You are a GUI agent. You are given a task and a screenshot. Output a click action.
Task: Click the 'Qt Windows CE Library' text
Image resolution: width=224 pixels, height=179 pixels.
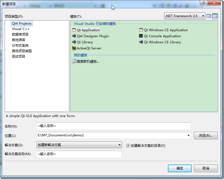(x=162, y=42)
